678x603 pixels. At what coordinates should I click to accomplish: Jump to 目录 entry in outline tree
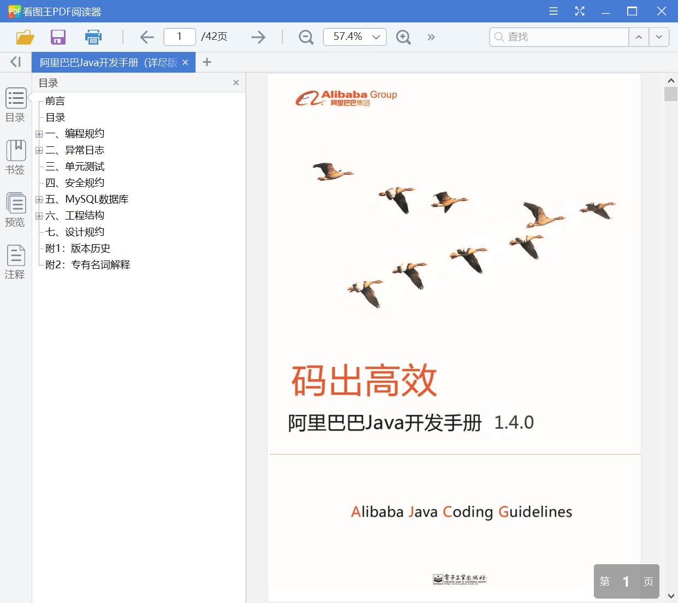tap(55, 117)
